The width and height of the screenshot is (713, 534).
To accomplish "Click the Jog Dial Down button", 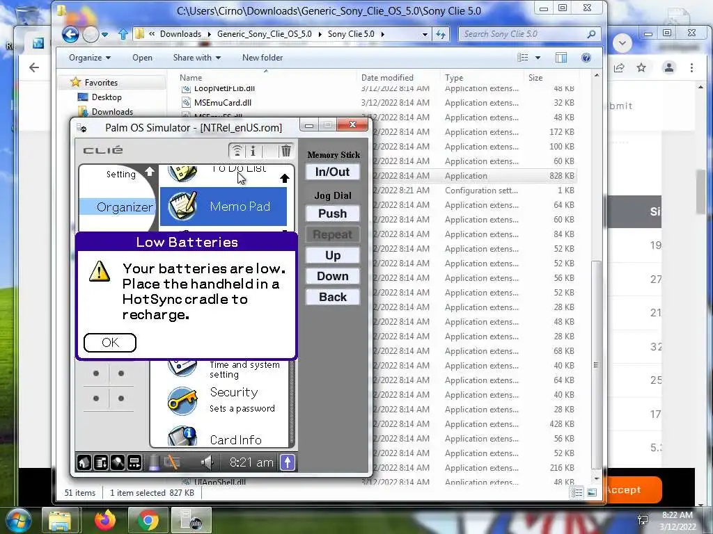I will 332,276.
